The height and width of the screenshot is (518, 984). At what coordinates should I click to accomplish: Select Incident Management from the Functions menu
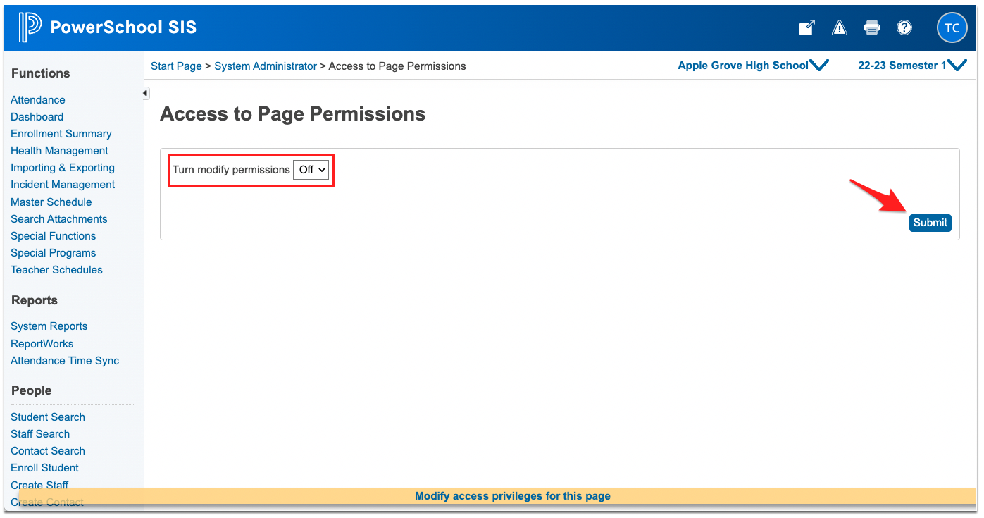(63, 184)
